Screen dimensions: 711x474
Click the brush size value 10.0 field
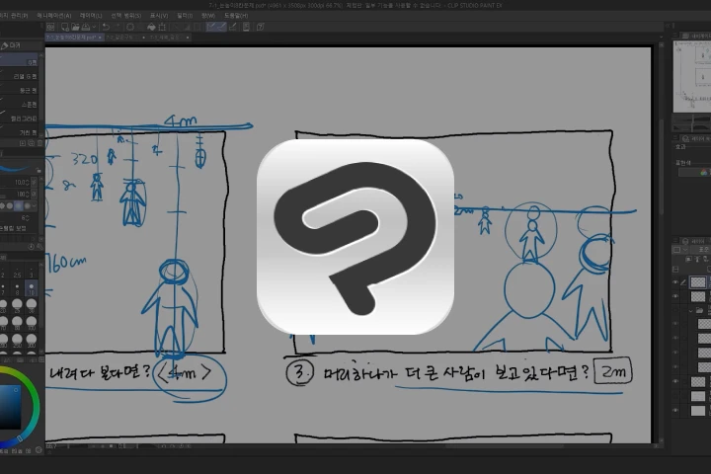click(x=22, y=183)
